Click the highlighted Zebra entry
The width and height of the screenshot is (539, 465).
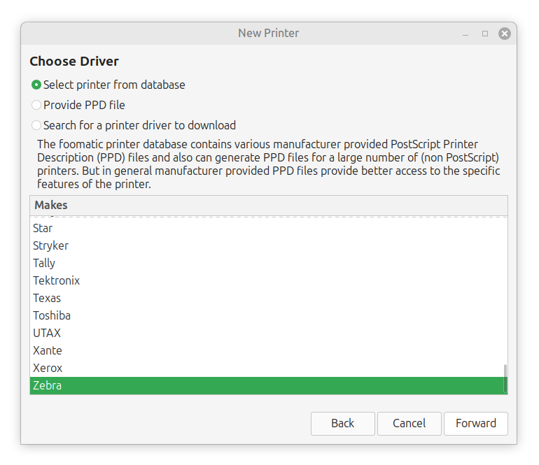coord(48,385)
